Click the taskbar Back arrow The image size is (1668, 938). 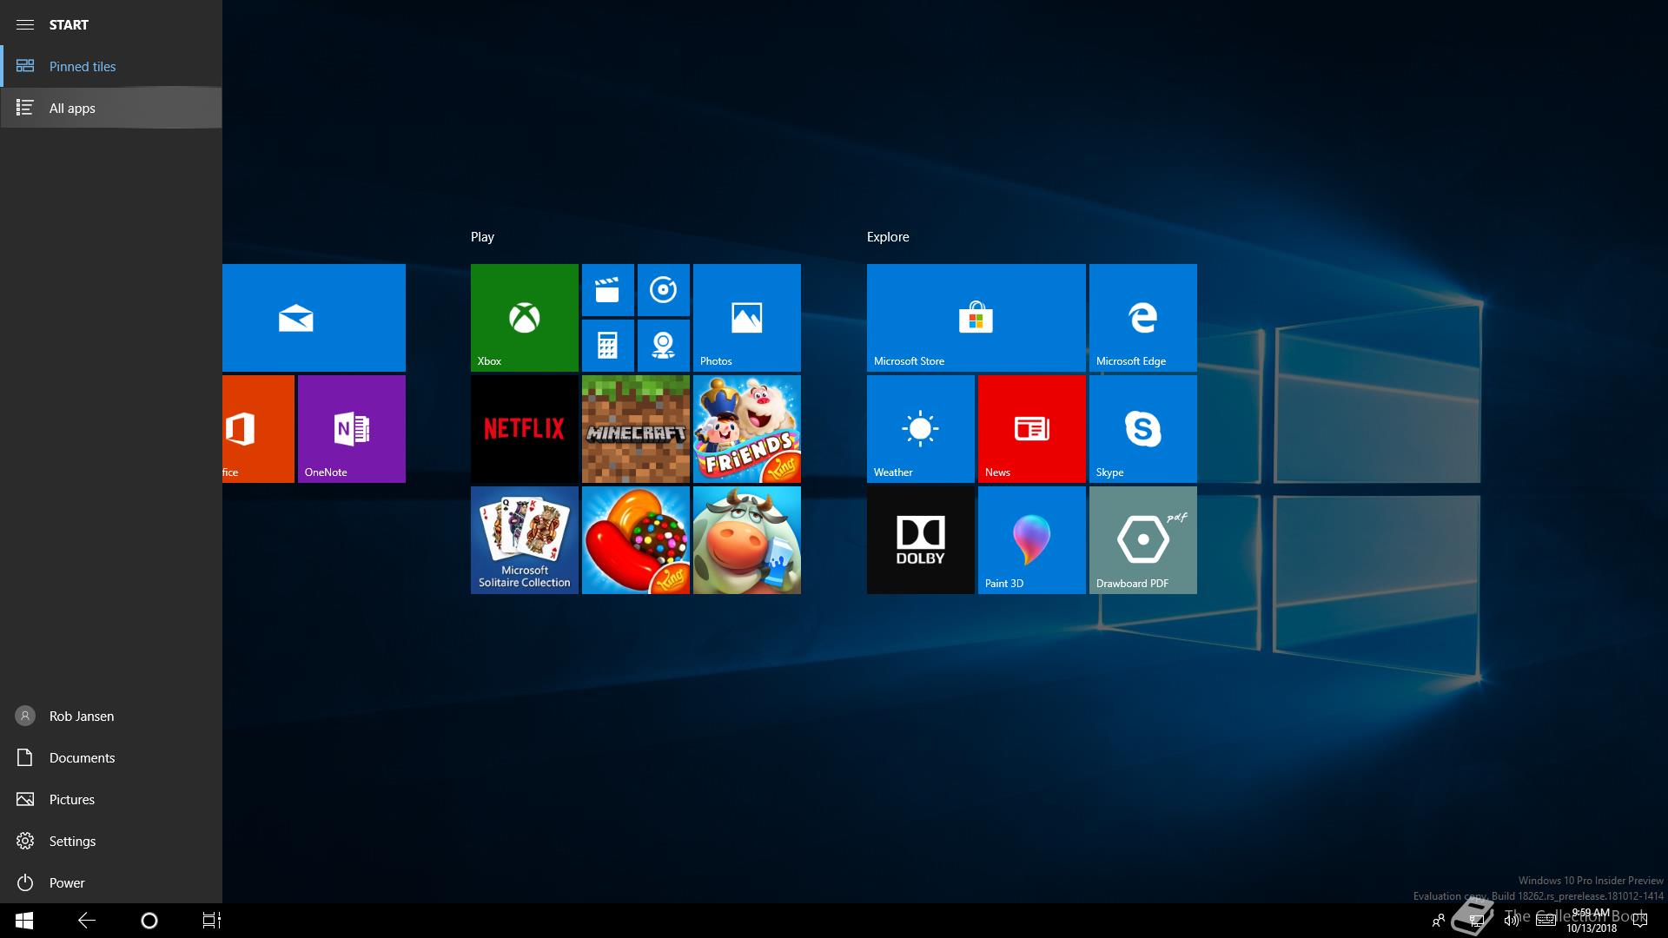click(x=87, y=921)
